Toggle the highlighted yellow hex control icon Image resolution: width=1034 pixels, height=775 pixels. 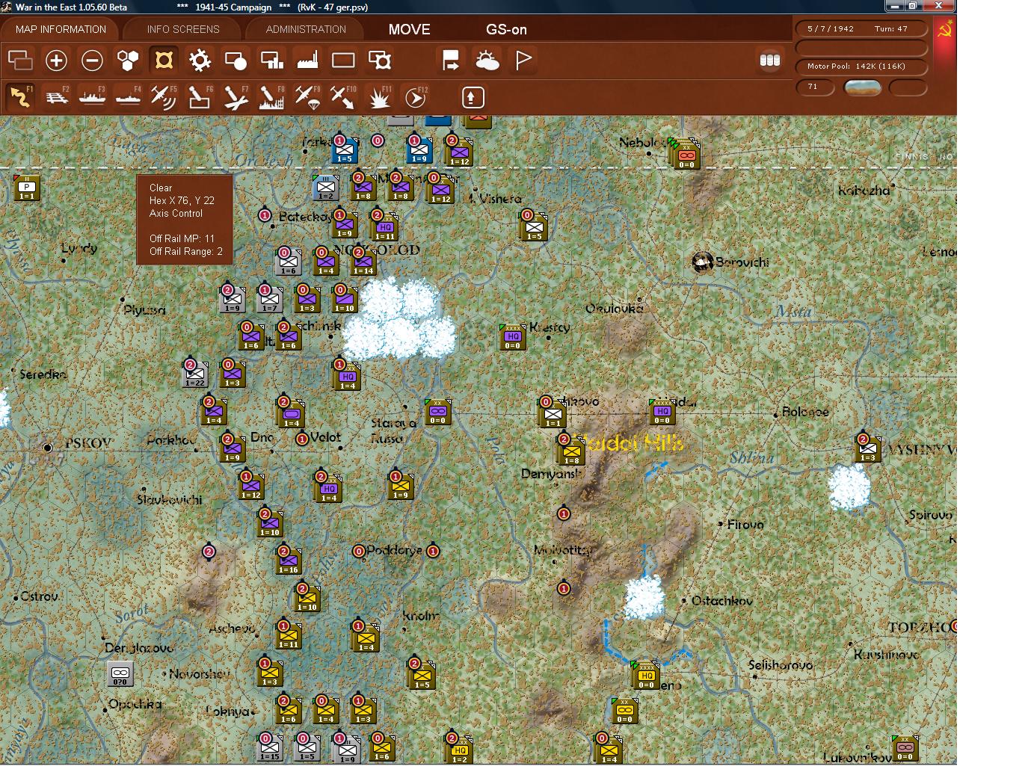tap(164, 61)
